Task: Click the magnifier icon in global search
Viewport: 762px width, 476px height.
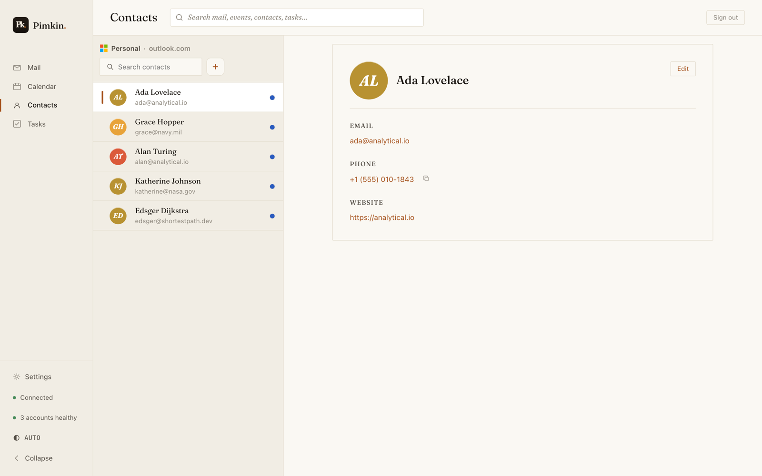Action: click(x=180, y=18)
